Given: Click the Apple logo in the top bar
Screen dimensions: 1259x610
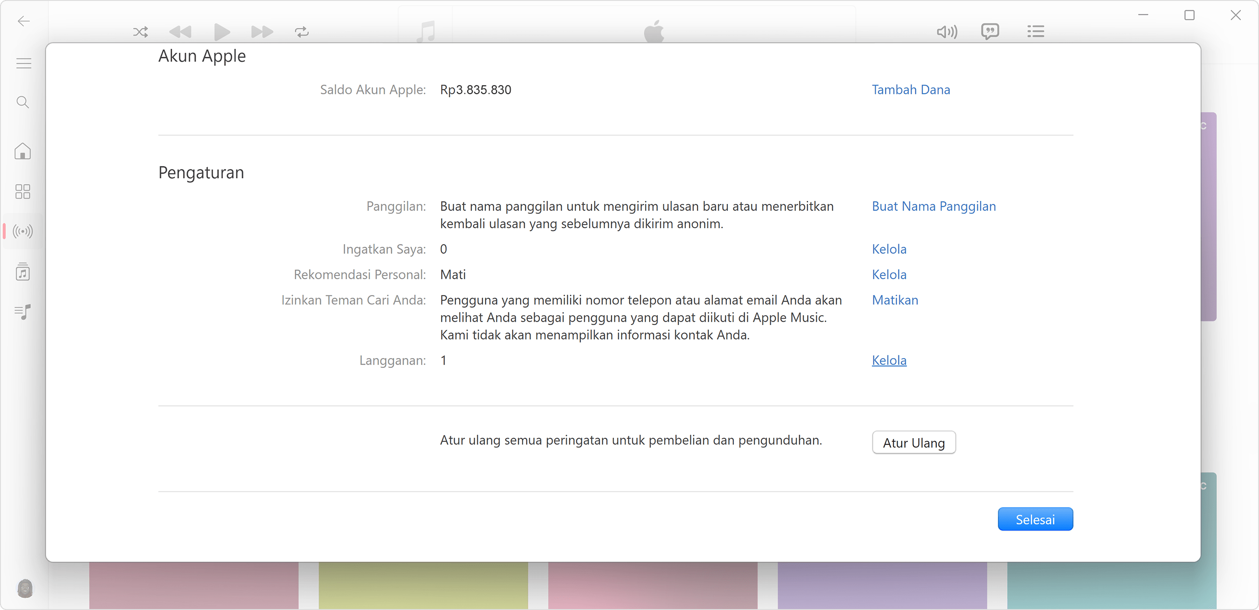Looking at the screenshot, I should pos(654,31).
